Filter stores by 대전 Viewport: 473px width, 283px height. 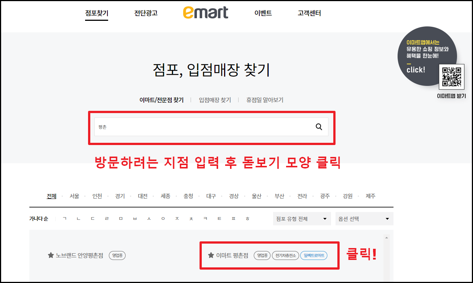pos(143,196)
